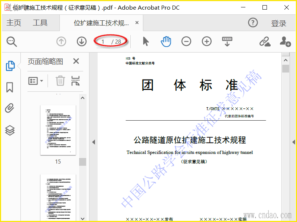This screenshot has height=222, width=297.
Task: Open the scrolling page display options
Action: tap(227, 41)
